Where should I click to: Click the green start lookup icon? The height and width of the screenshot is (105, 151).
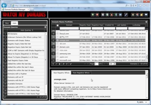[x=93, y=15]
